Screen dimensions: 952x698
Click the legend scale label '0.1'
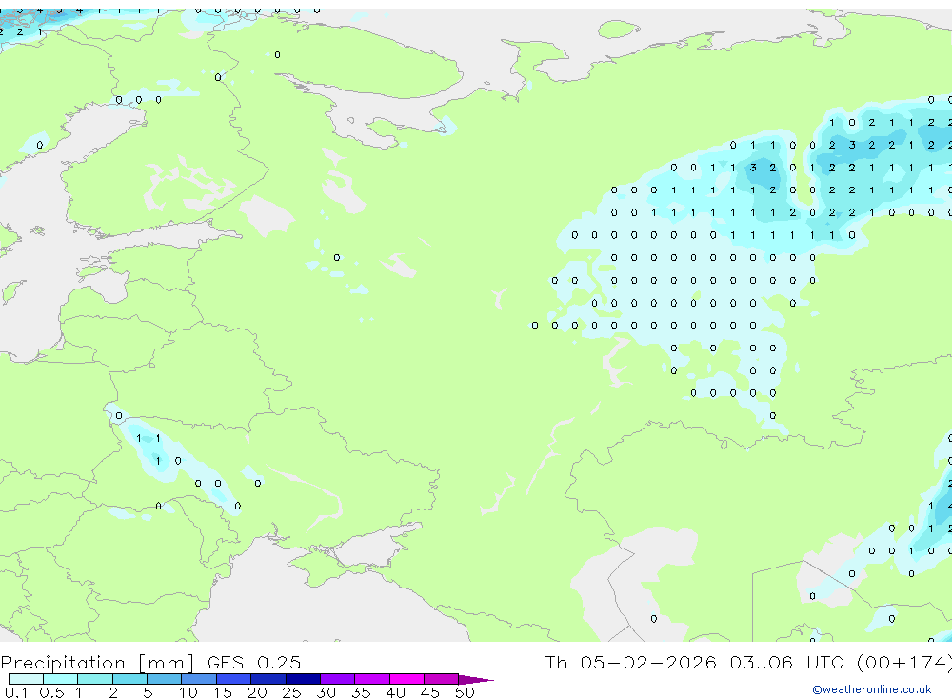(x=17, y=692)
